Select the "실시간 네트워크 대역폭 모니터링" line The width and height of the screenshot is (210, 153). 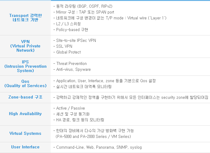[x=84, y=87]
